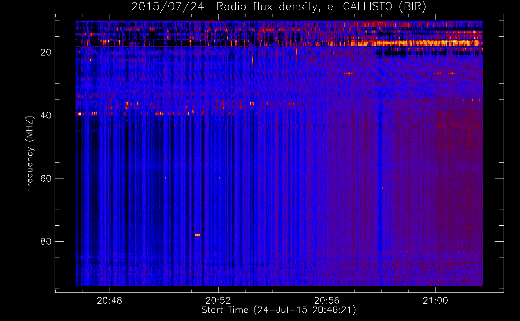Click the "60" frequency tick label
Screen dimensions: 520x321
point(46,178)
